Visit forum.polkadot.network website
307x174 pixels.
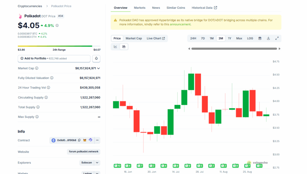[84, 151]
